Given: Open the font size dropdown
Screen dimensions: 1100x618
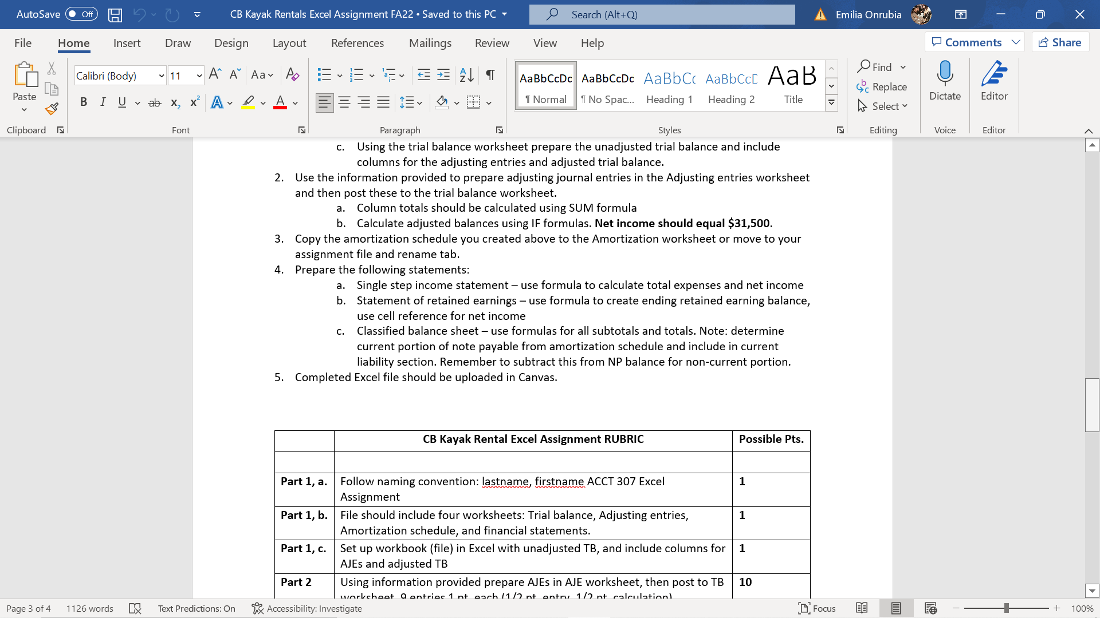Looking at the screenshot, I should [x=199, y=76].
